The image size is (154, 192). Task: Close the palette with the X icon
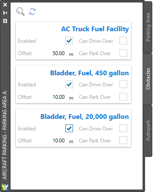click(x=5, y=5)
